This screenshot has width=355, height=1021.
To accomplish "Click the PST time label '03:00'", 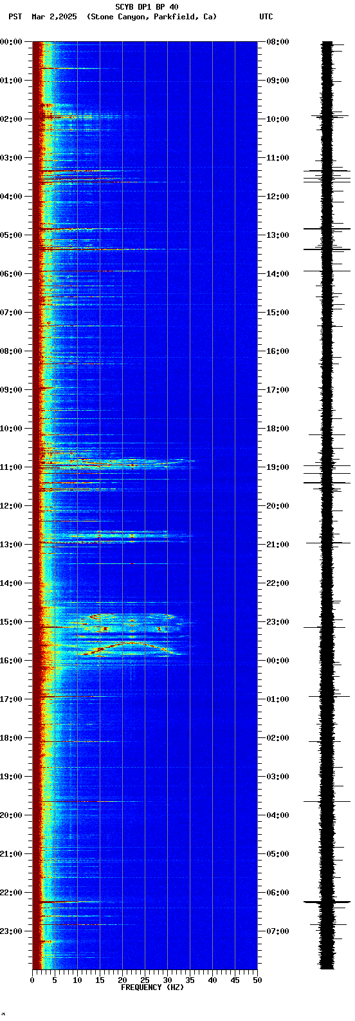I will point(11,158).
